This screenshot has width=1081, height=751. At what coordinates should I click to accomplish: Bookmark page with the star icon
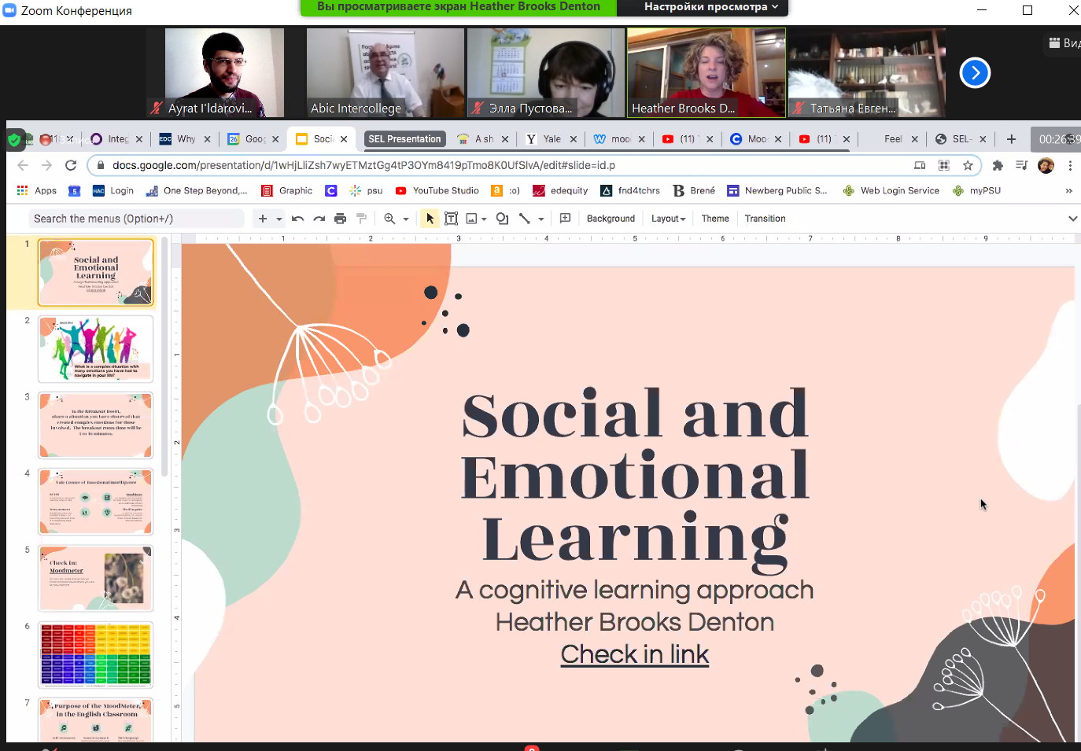(x=968, y=165)
